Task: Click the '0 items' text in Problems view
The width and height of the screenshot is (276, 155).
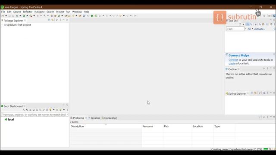Action: pos(74,122)
